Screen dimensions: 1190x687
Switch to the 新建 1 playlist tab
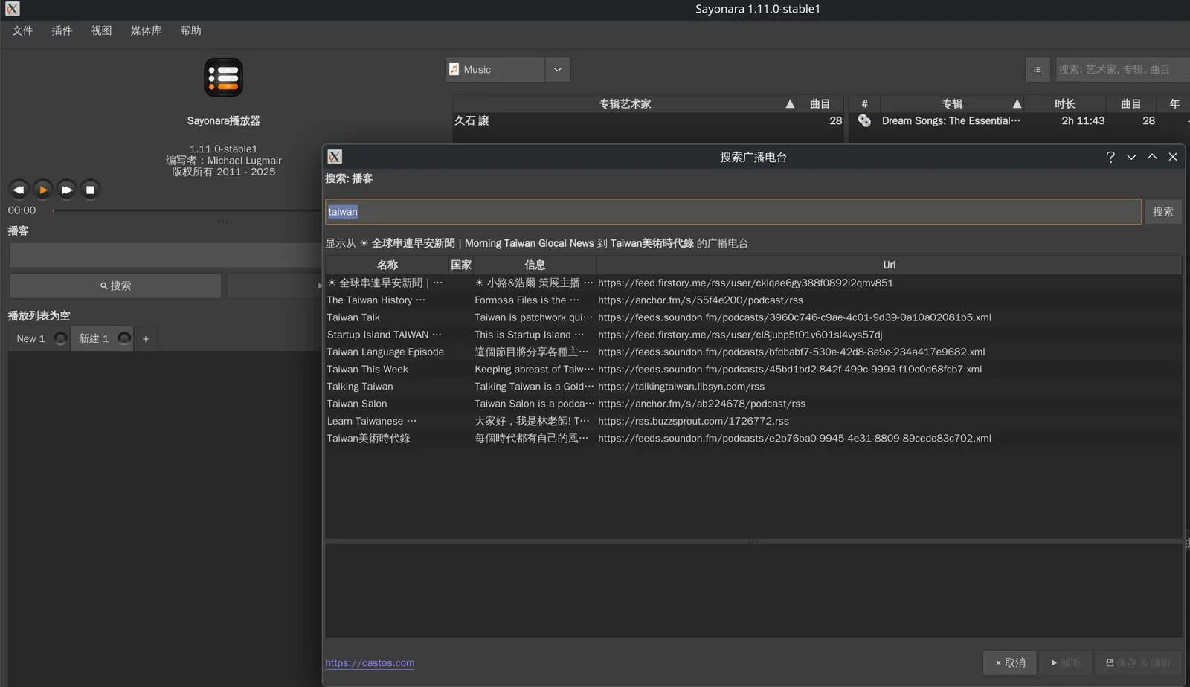94,338
